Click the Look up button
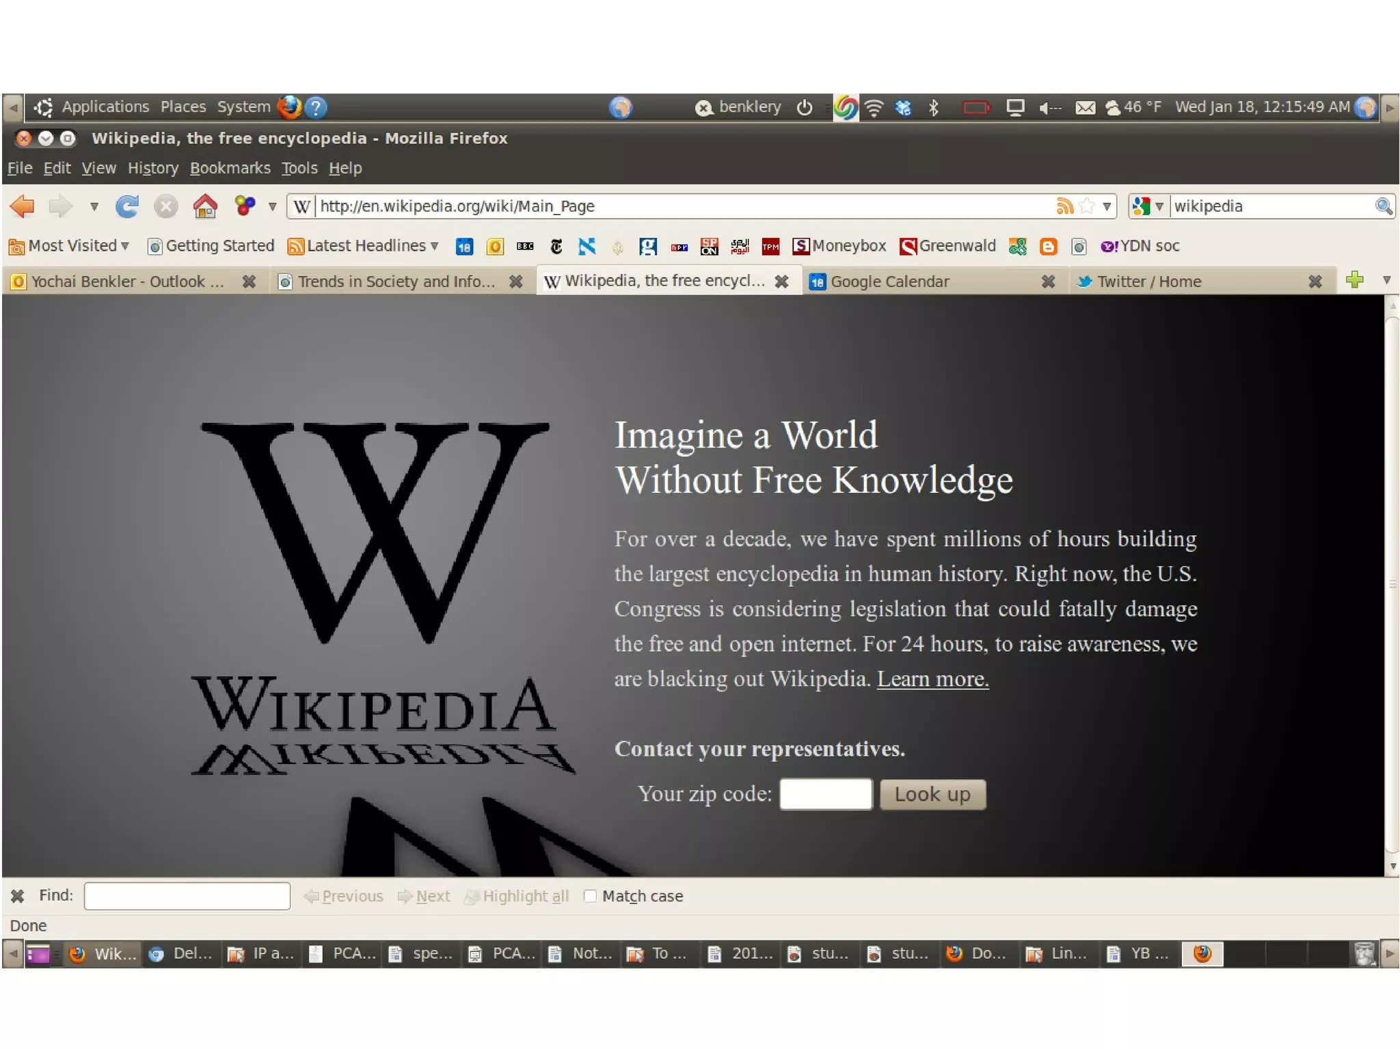The image size is (1400, 1049). 932,794
